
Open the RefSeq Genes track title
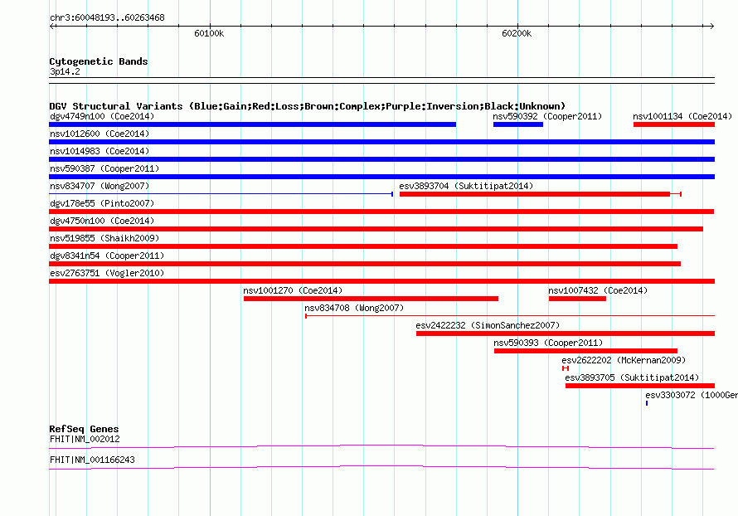coord(84,429)
